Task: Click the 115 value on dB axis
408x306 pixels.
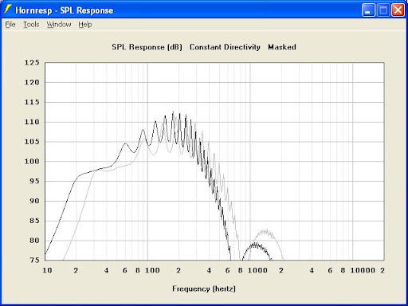Action: pos(32,102)
